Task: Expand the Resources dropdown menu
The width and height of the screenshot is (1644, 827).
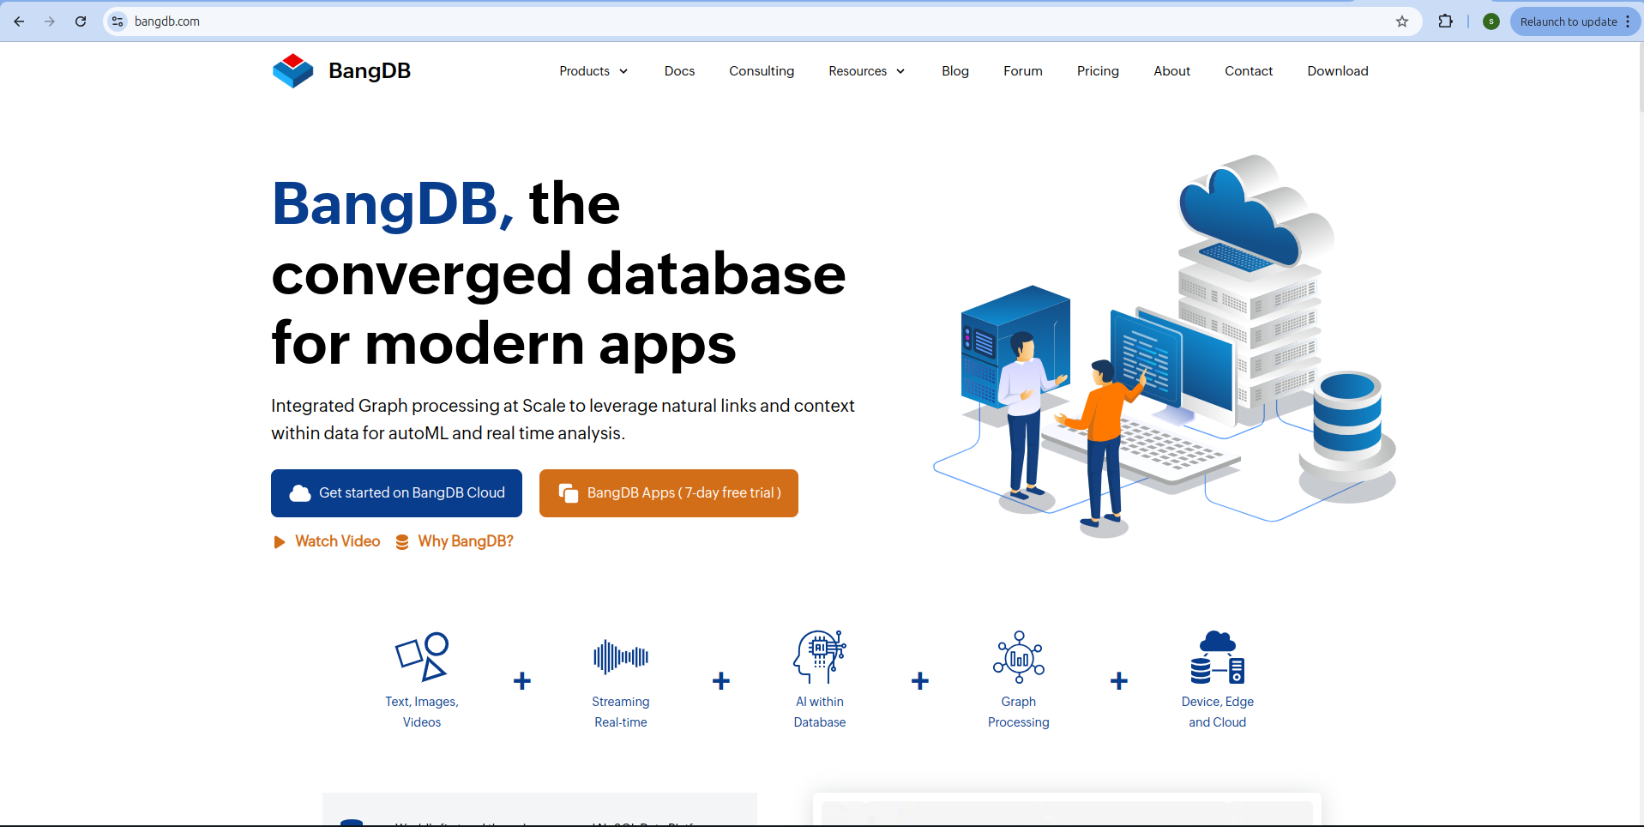Action: point(866,71)
